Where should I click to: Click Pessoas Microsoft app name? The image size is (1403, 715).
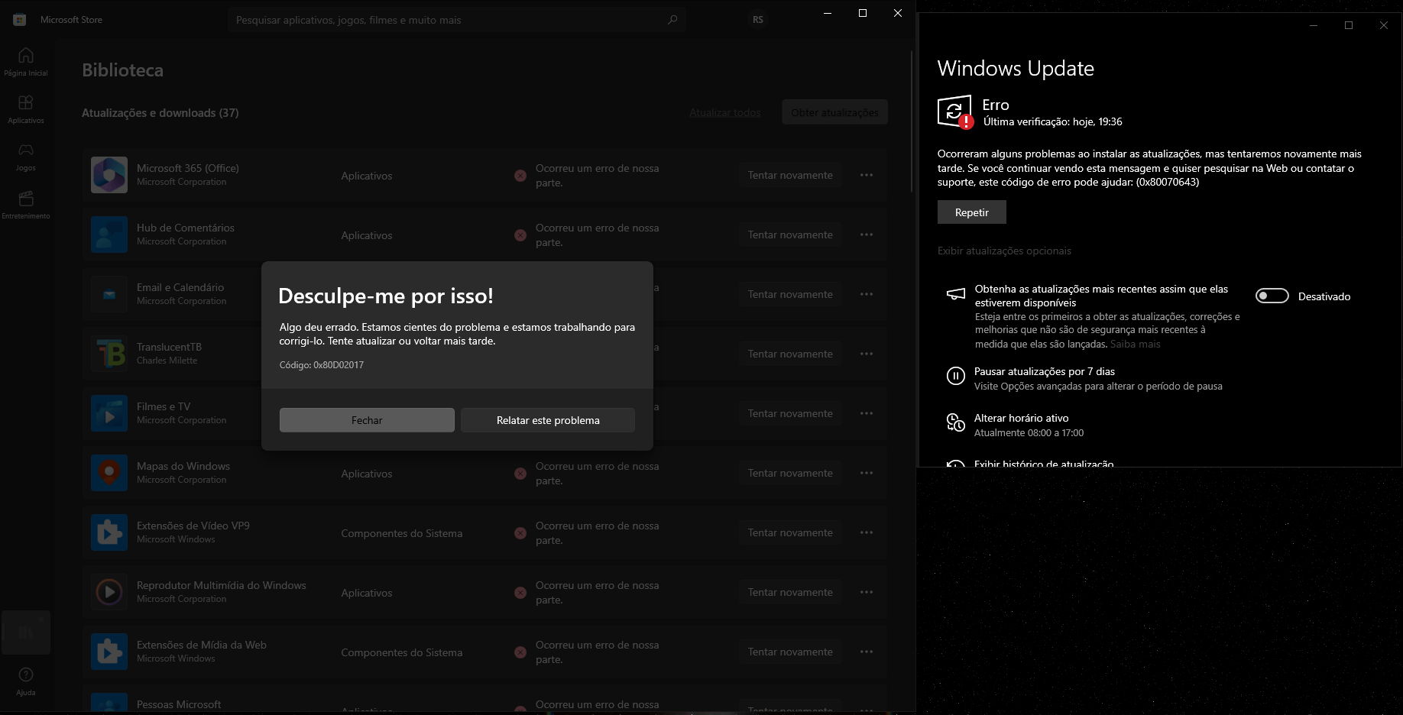[x=179, y=704]
